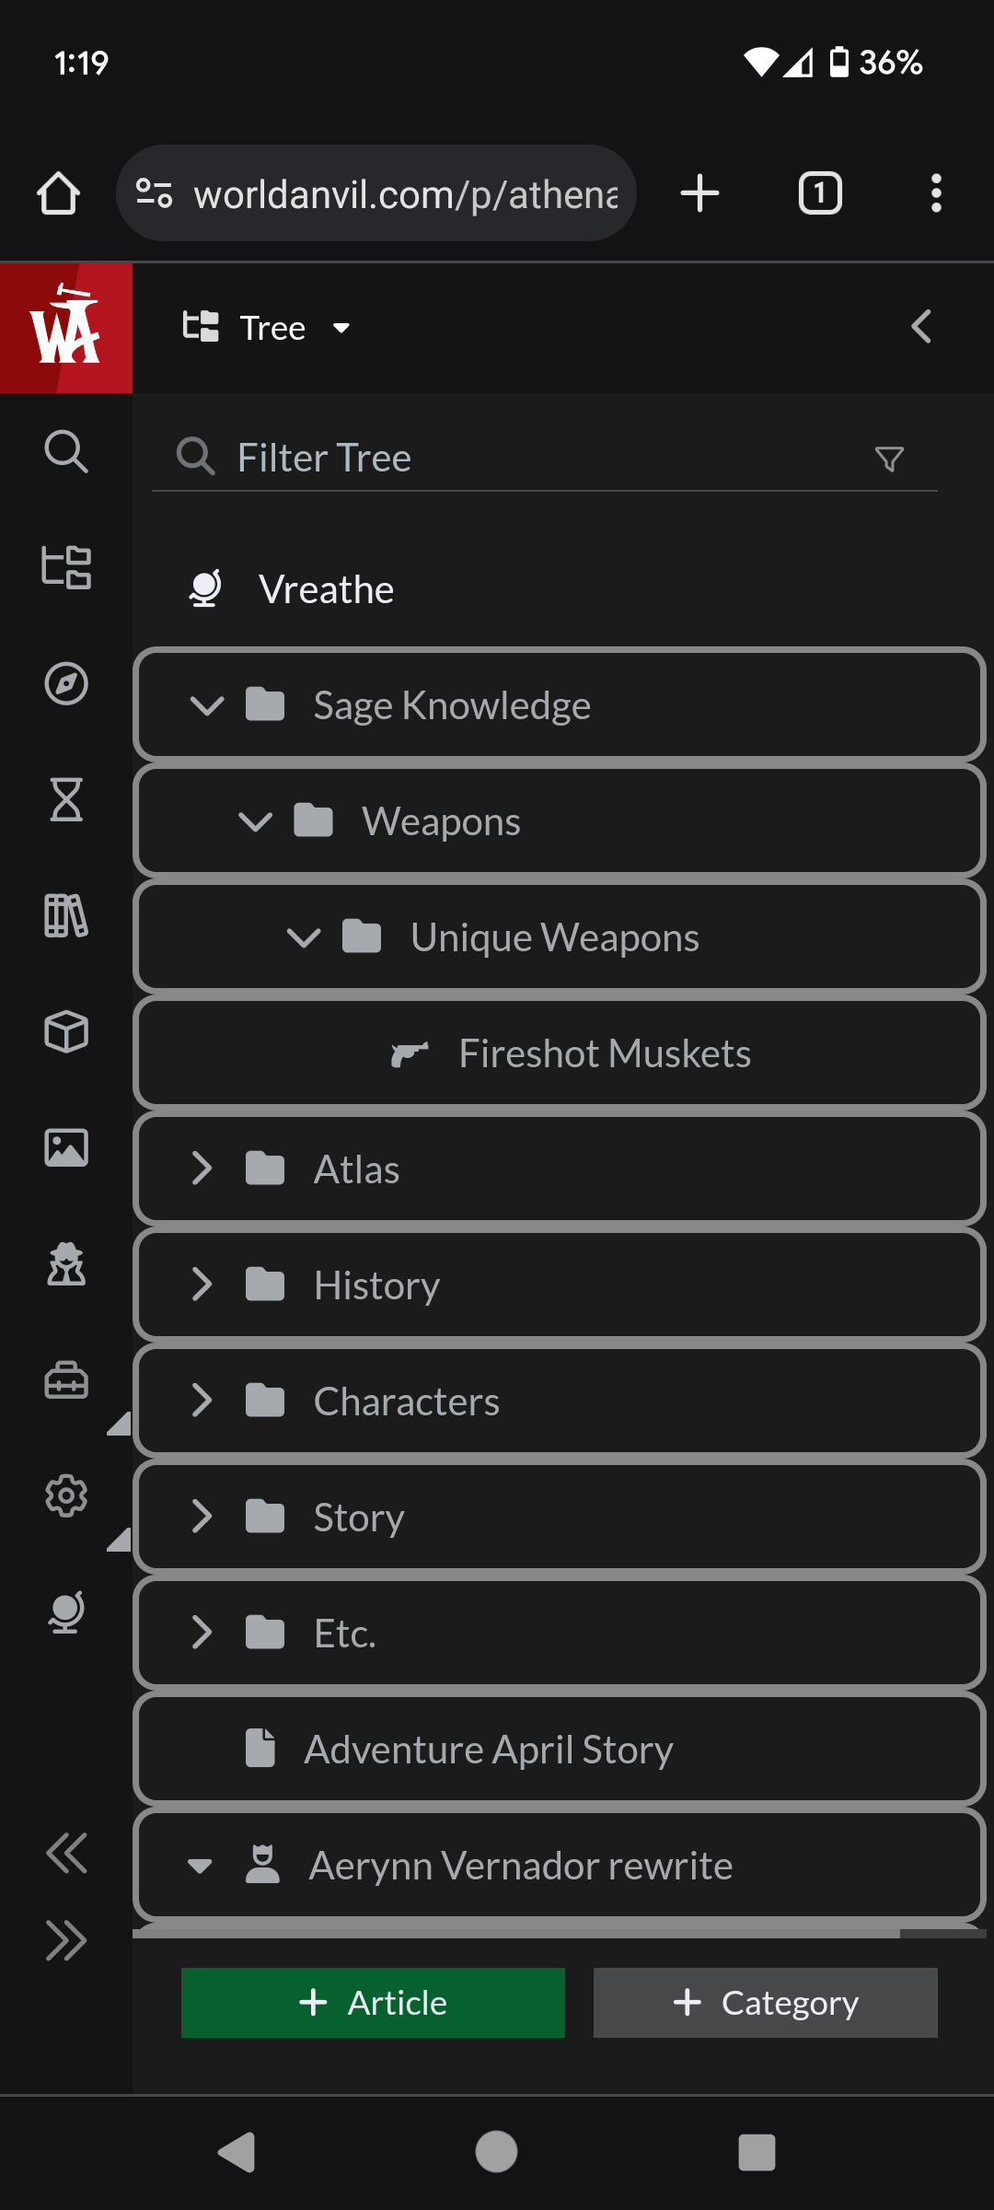Viewport: 994px width, 2210px height.
Task: Expand sidebar with double right chevrons
Action: point(66,1940)
